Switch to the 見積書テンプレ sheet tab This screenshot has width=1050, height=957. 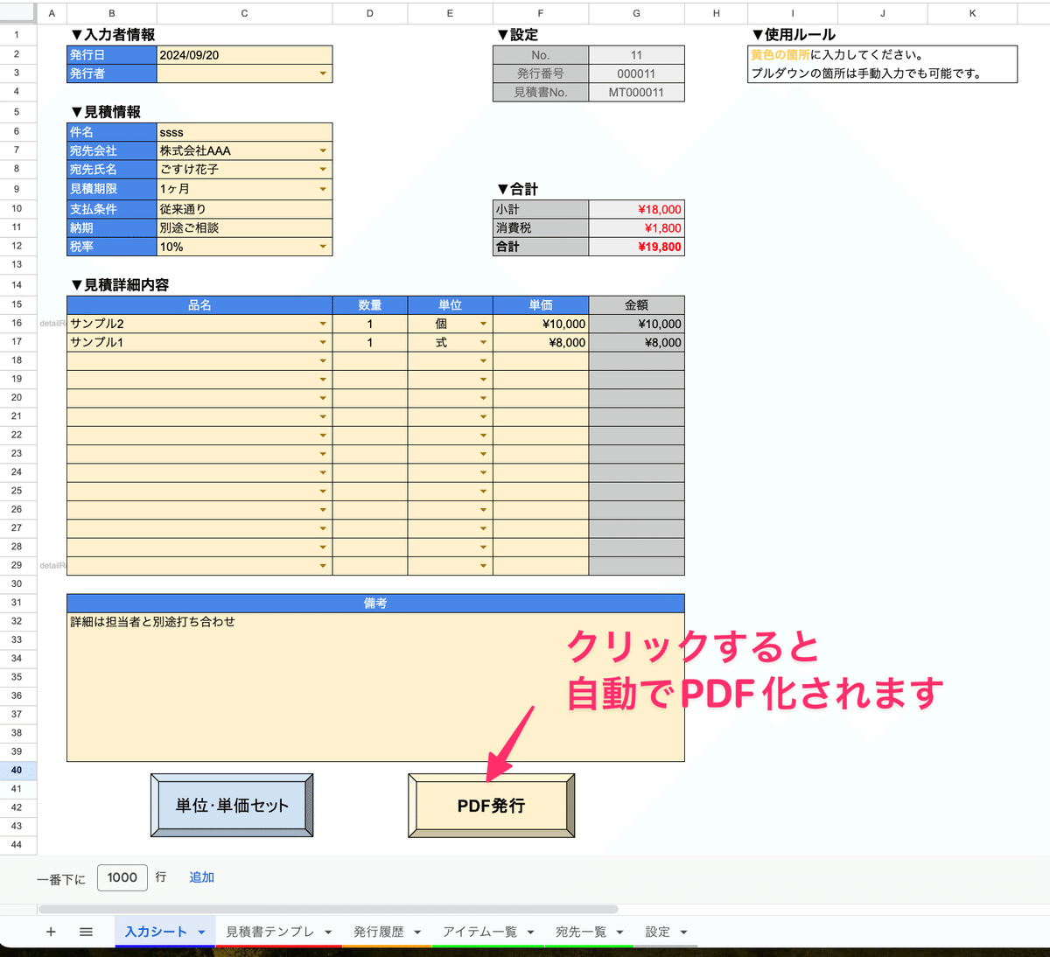coord(270,932)
